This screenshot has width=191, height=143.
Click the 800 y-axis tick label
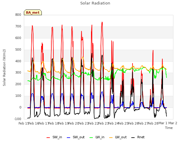pos(18,15)
